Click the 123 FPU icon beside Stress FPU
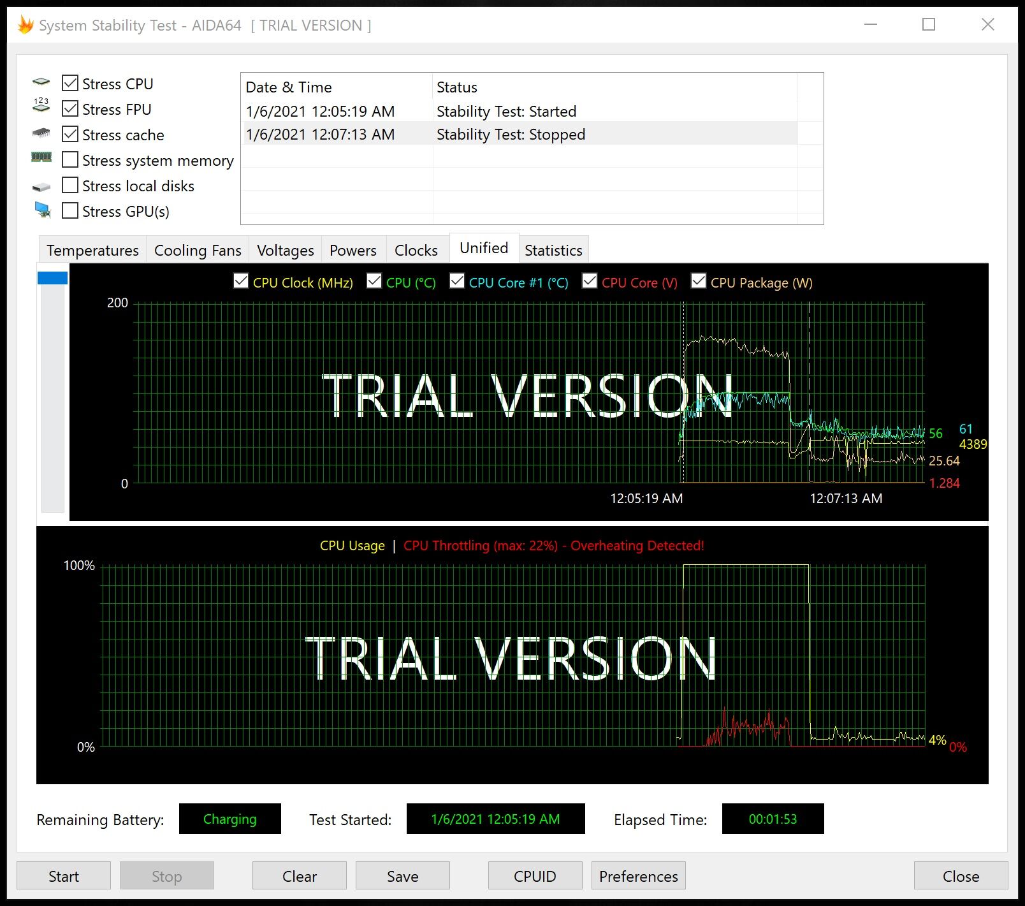This screenshot has width=1025, height=906. pos(41,105)
